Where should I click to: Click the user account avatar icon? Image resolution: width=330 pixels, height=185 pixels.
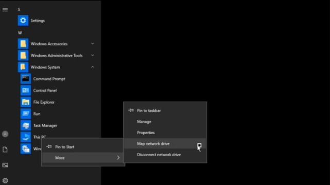pyautogui.click(x=5, y=134)
